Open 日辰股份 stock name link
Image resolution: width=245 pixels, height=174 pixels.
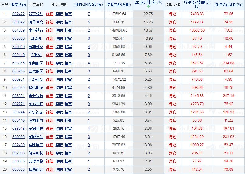click(x=36, y=71)
